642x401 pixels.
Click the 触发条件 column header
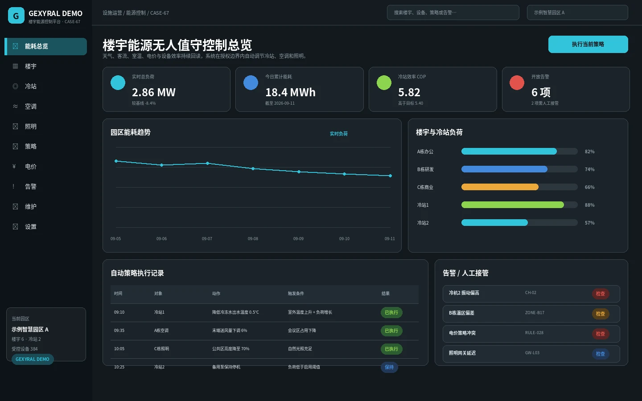[296, 294]
